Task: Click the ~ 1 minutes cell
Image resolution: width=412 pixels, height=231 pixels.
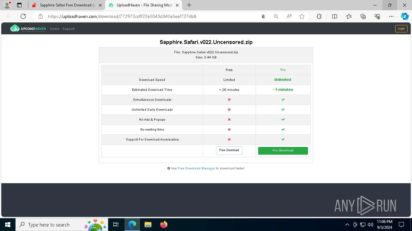Action: [x=283, y=90]
